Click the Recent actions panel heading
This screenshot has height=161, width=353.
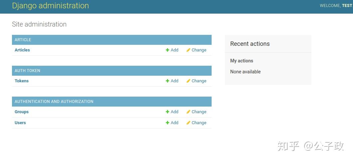(x=250, y=44)
